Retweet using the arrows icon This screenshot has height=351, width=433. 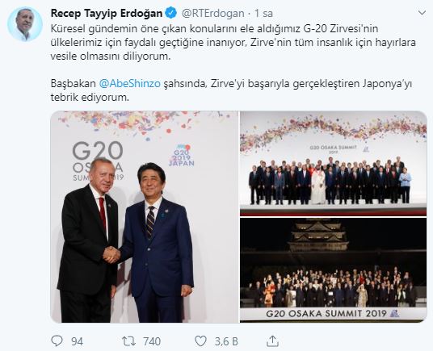(x=129, y=341)
